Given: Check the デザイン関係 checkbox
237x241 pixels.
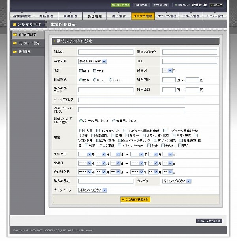Looking at the screenshot, I should [x=156, y=140].
